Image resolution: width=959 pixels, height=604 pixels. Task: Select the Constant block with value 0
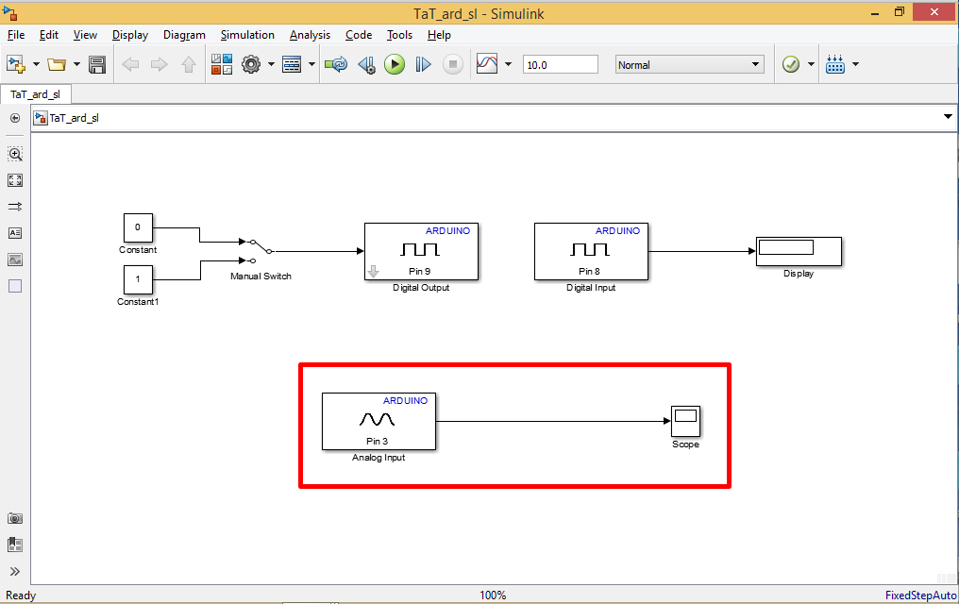tap(138, 228)
